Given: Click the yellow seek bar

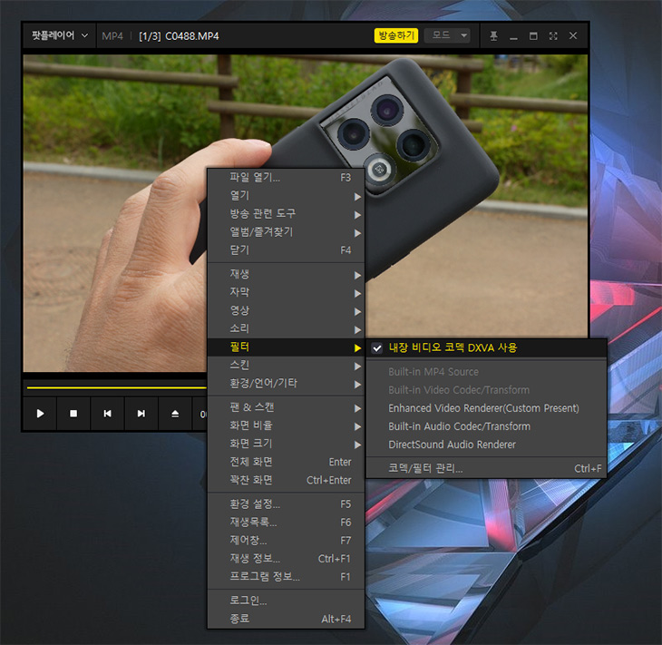Looking at the screenshot, I should tap(116, 387).
